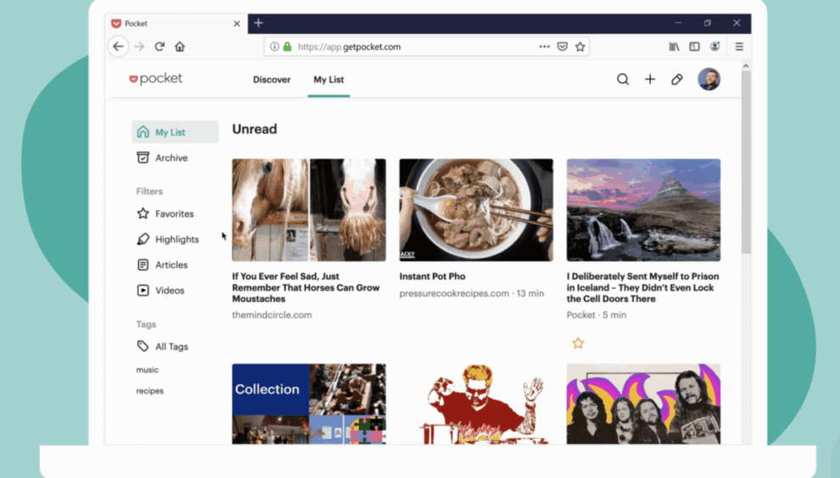
Task: Open the Instant Pot Pho article title
Action: [432, 276]
